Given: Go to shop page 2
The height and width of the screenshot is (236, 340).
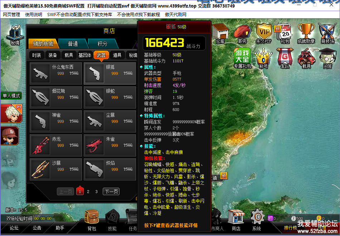Looking at the screenshot, I should click(x=88, y=192).
